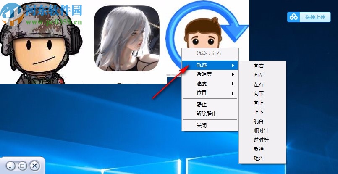Viewport: 338px width, 174px height.
Task: Click the round maximize button bottom-left widget
Action: (x=22, y=166)
